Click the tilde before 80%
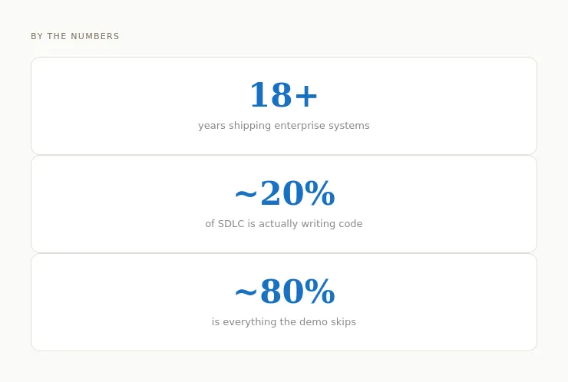The width and height of the screenshot is (568, 382). tap(246, 292)
